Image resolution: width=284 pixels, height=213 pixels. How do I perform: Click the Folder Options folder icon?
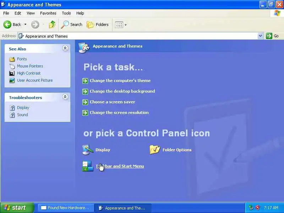pos(155,150)
